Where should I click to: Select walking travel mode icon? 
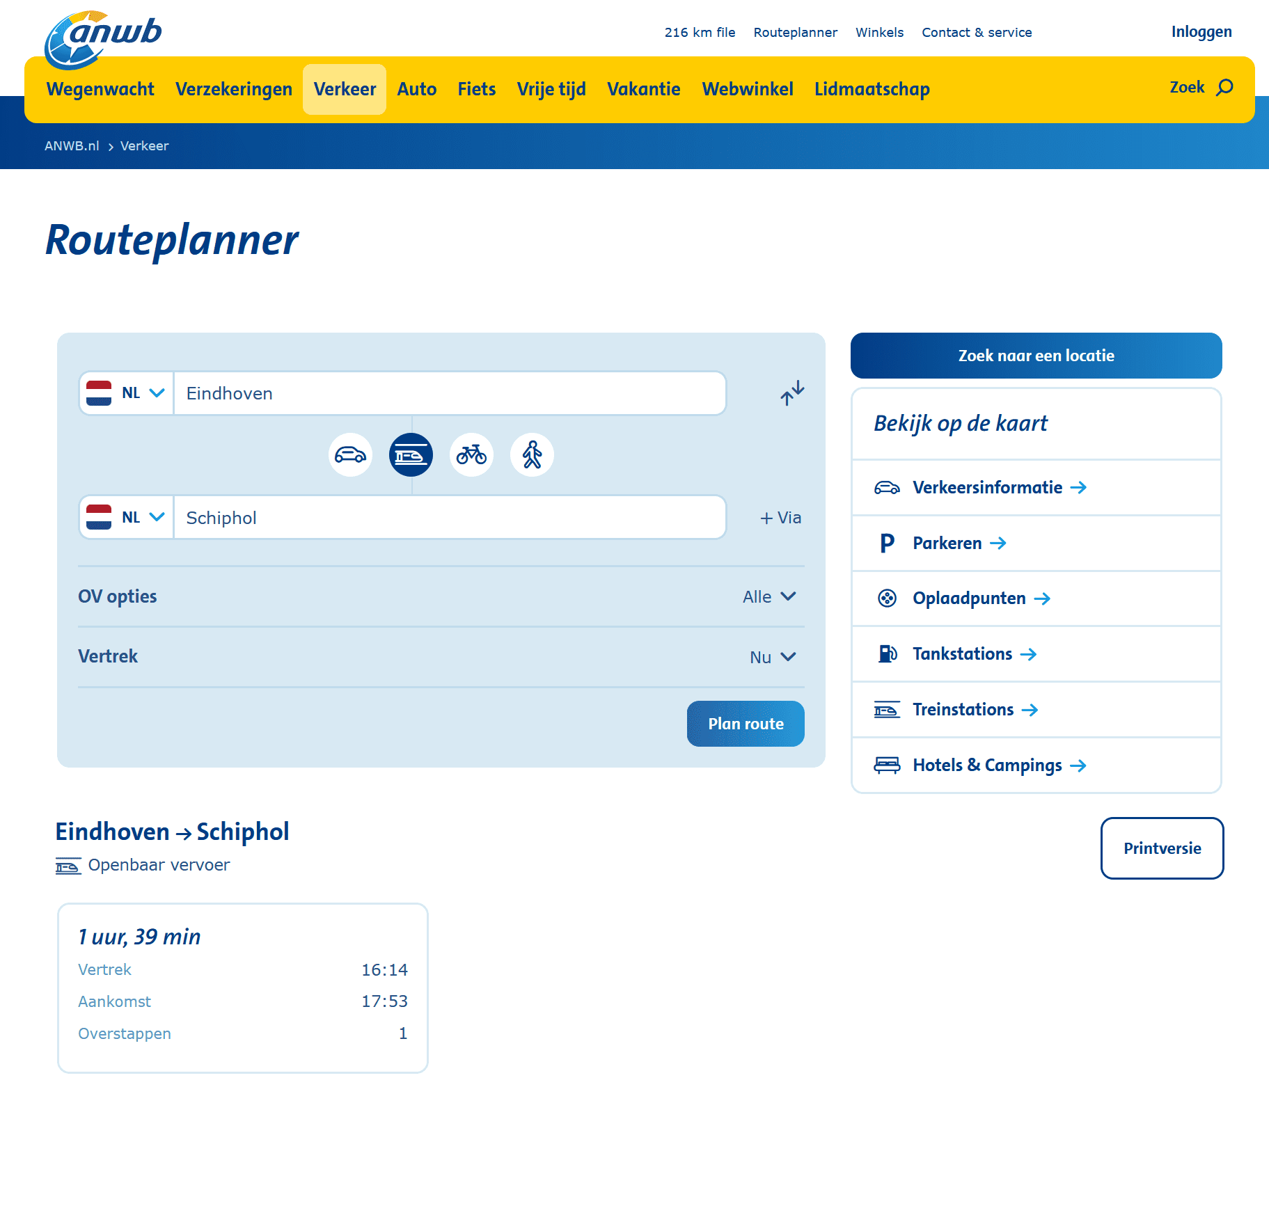click(x=532, y=455)
